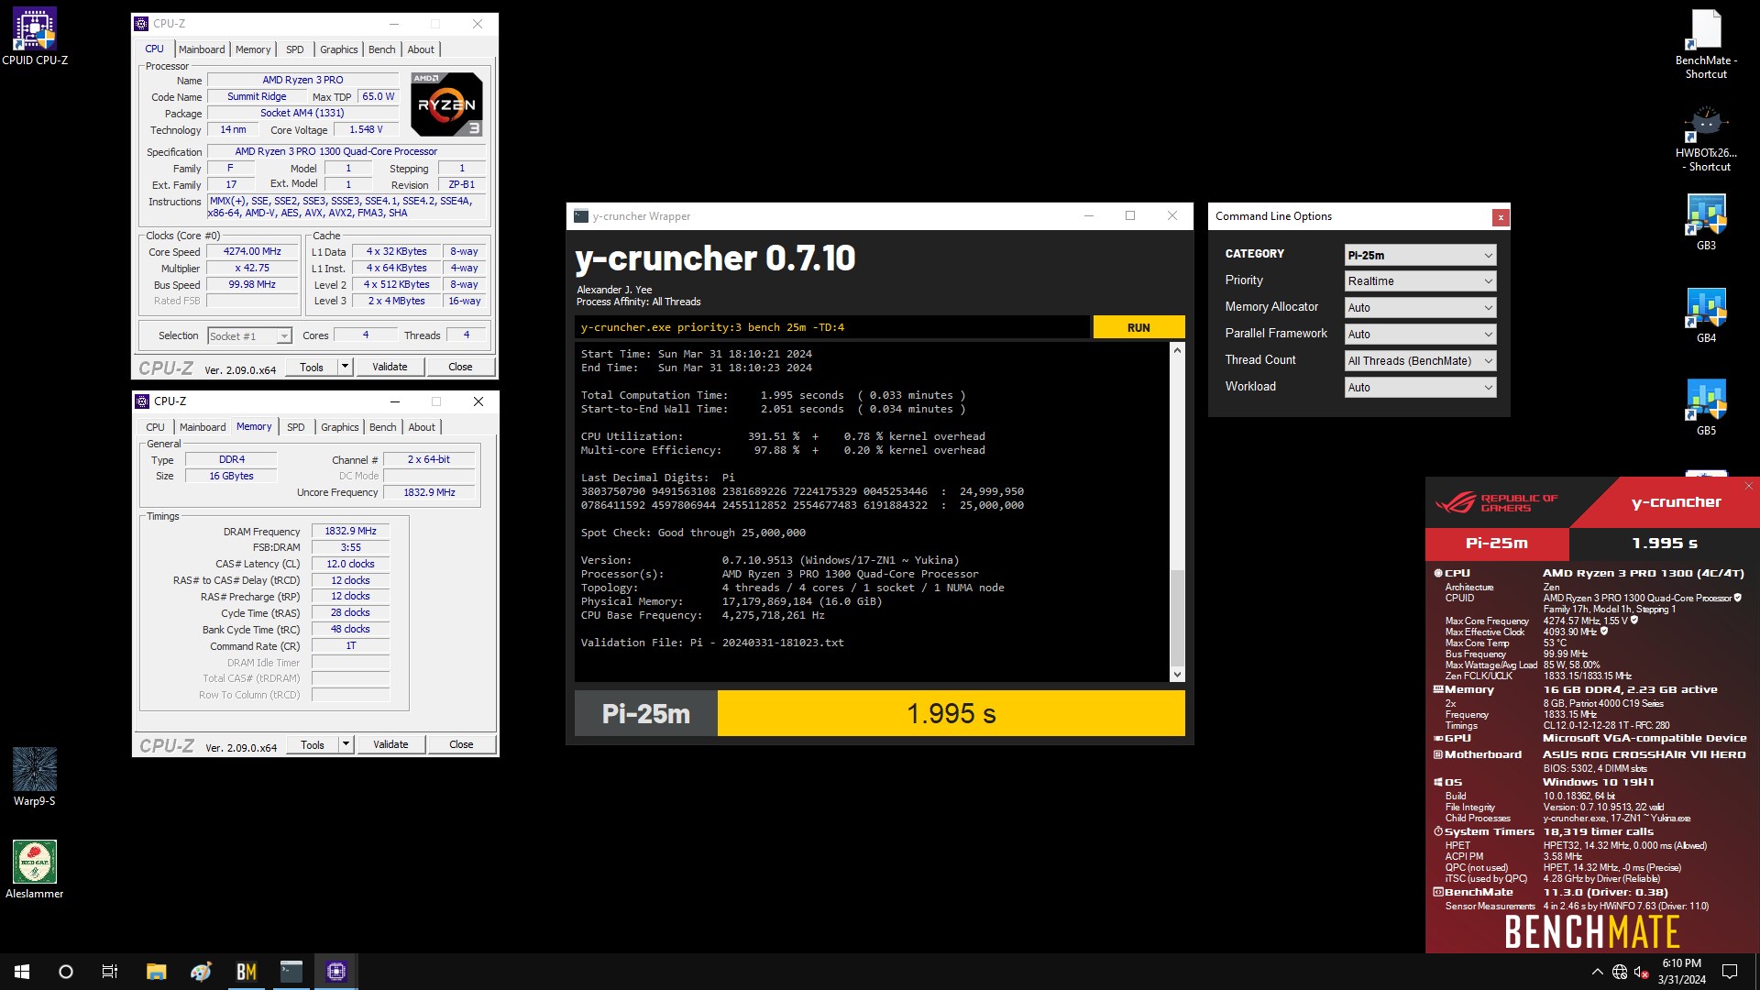
Task: Open the HWBOTx265 desktop shortcut
Action: pyautogui.click(x=1706, y=137)
